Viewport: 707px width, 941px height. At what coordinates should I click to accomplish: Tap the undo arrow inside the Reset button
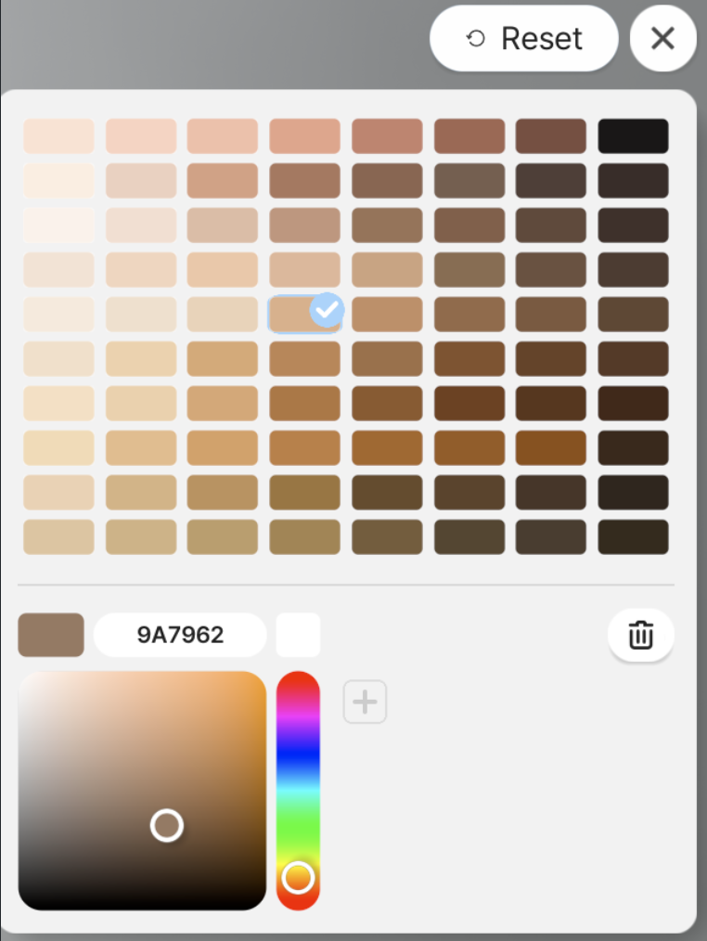click(x=475, y=39)
